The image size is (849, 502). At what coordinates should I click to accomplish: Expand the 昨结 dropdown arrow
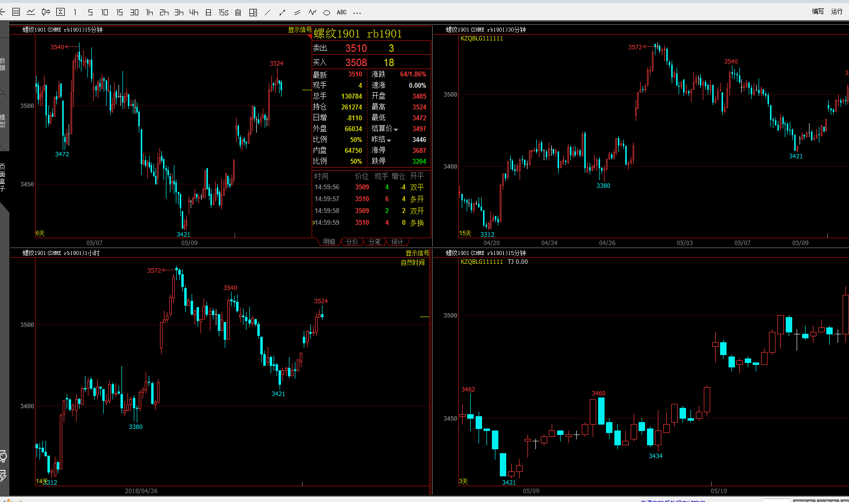point(389,141)
